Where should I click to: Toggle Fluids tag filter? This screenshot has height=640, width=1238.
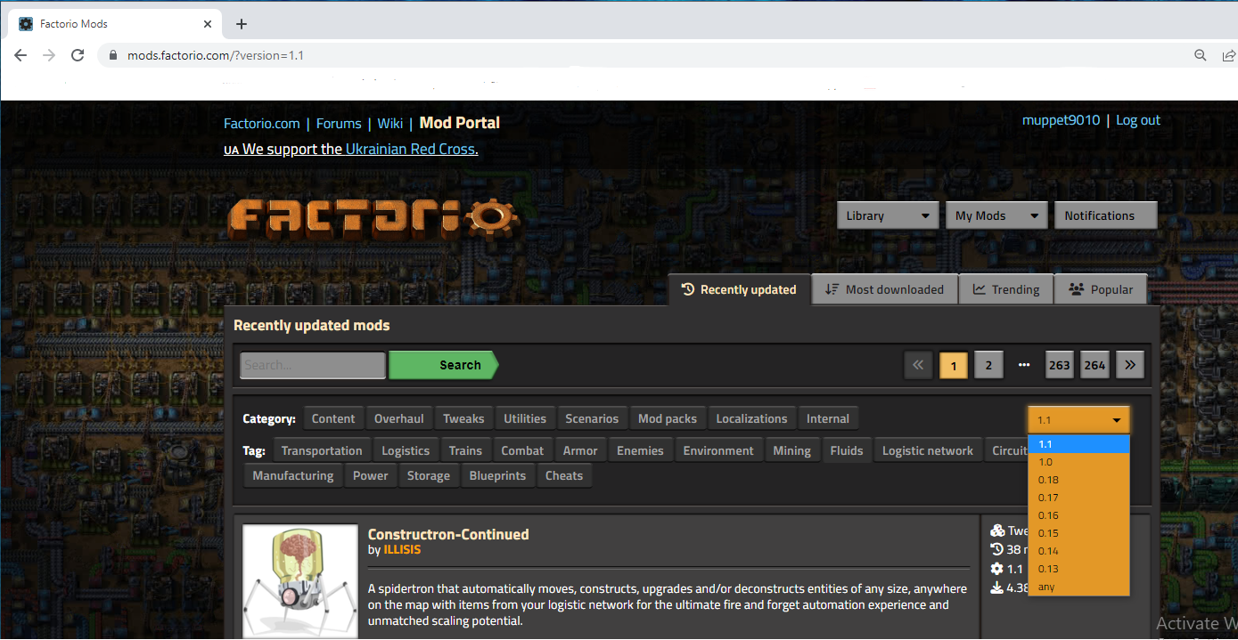[x=847, y=450]
